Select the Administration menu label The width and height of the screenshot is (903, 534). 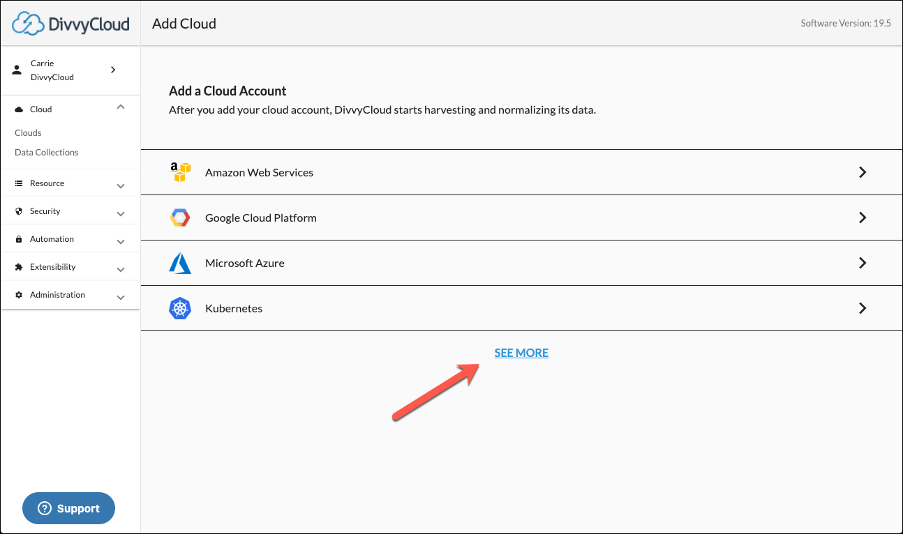coord(57,295)
